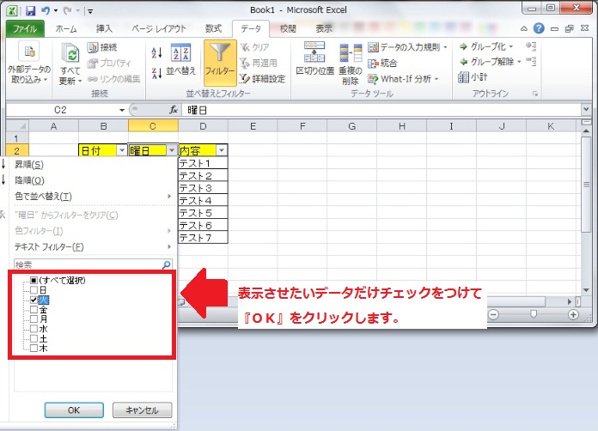Click the fx insert function icon
Screen dimensions: 598x431
tap(174, 110)
